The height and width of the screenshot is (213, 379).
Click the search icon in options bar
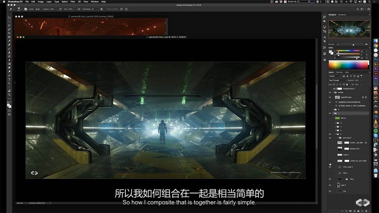pyautogui.click(x=358, y=9)
